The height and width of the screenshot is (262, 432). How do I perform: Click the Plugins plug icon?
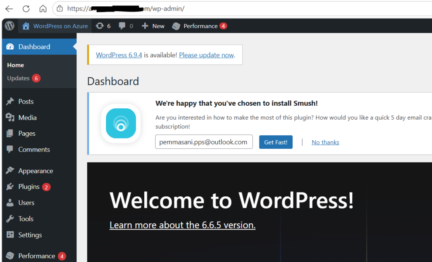pos(10,187)
